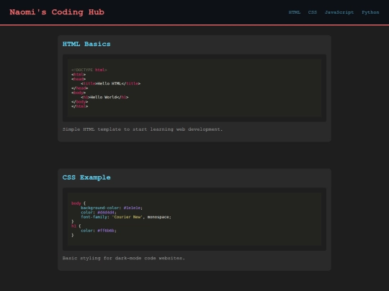Click the closing html tag line

(80, 106)
